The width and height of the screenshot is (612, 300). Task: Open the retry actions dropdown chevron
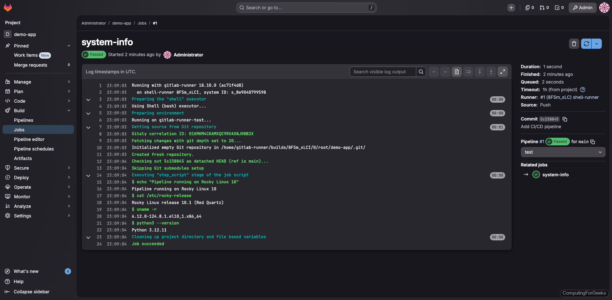[597, 44]
